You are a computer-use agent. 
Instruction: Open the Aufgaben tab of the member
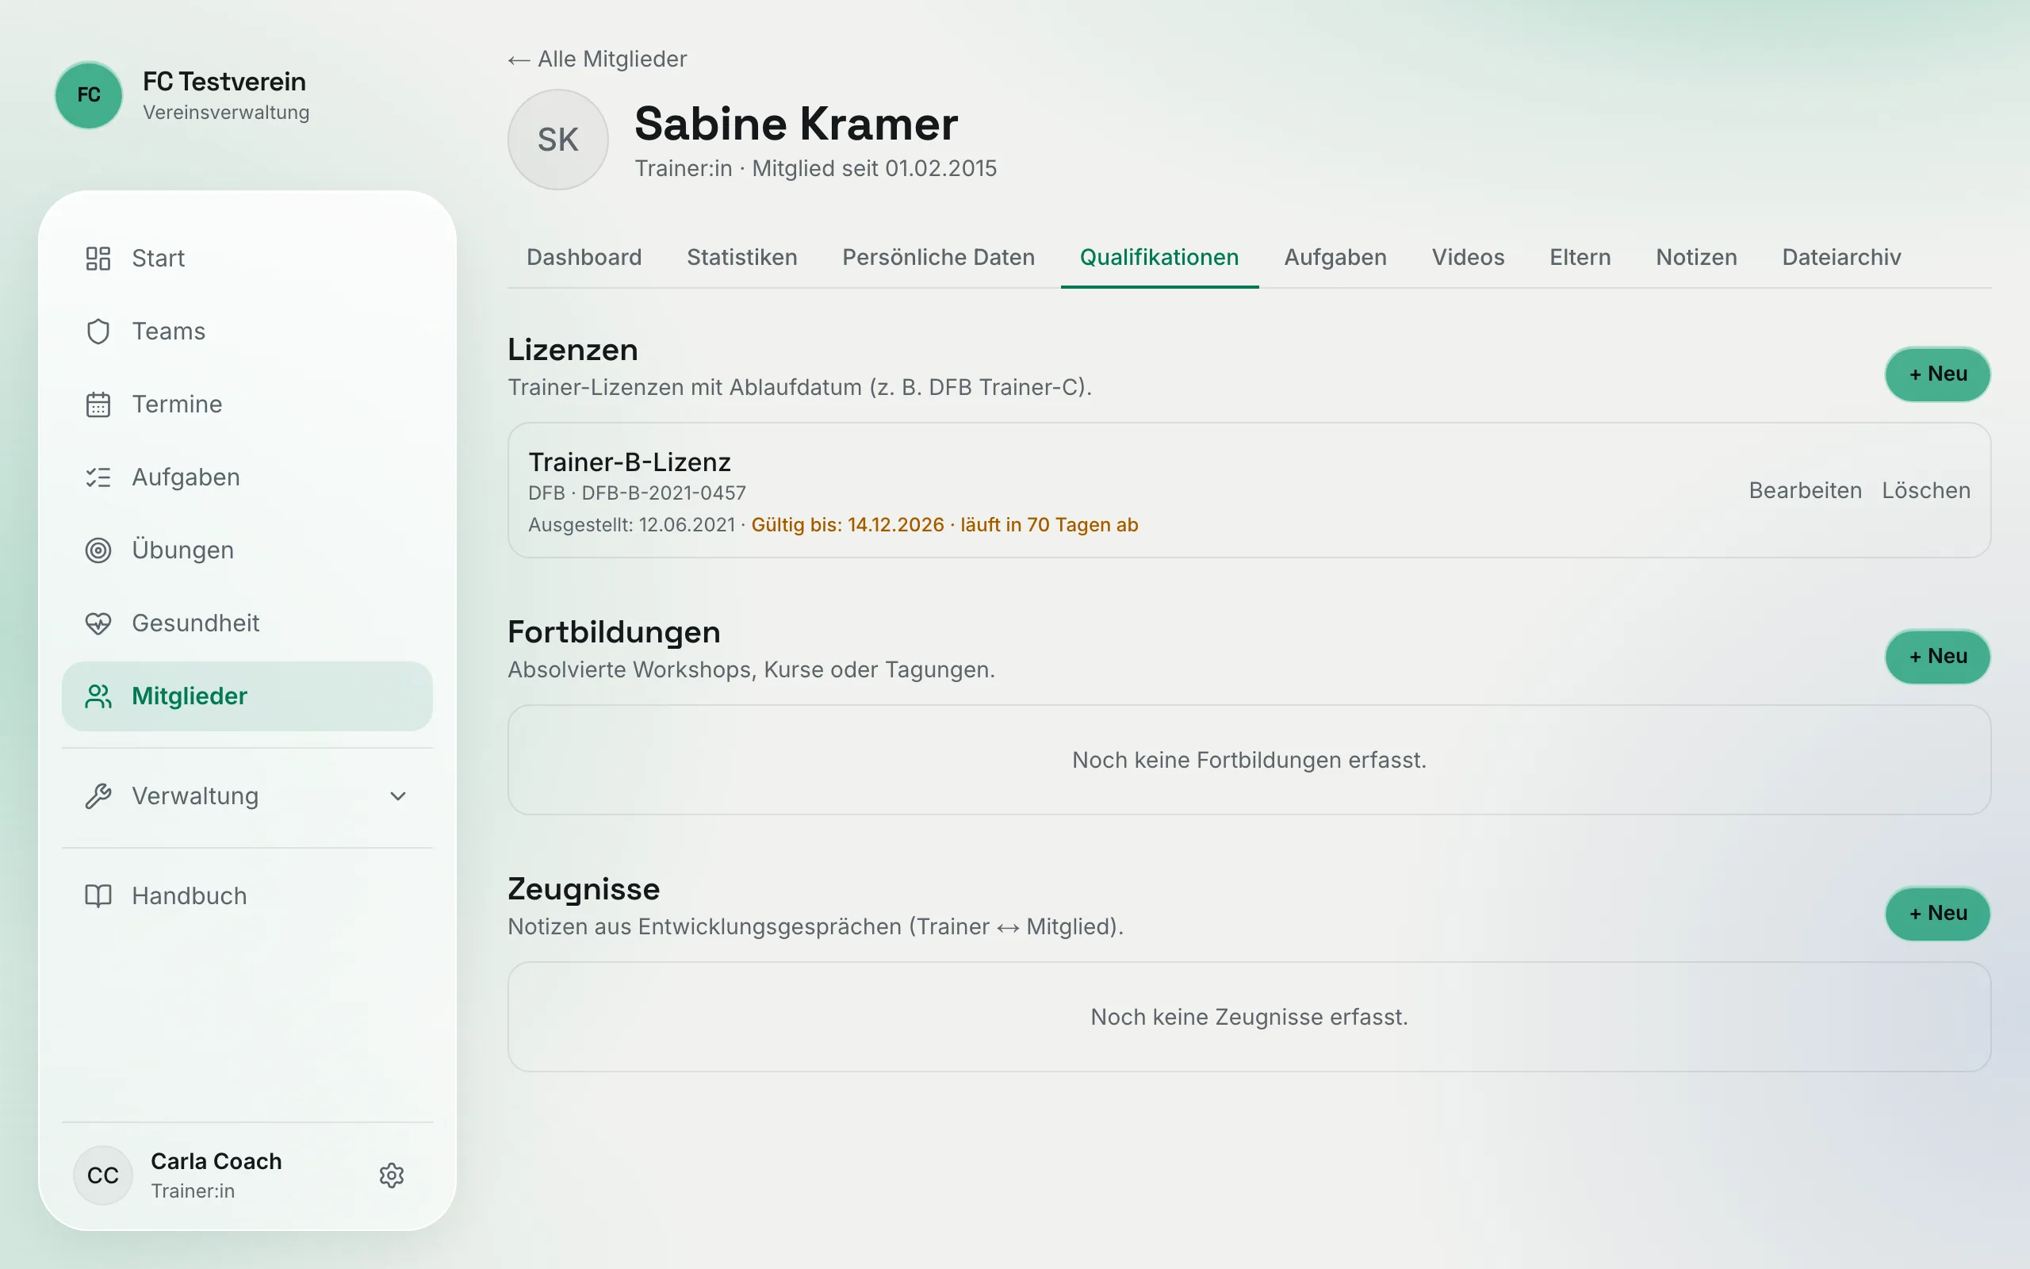(x=1335, y=258)
